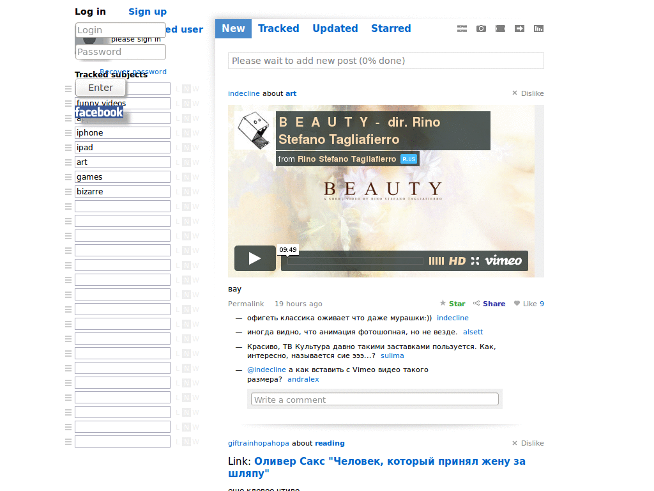
Task: Play the BEAUTY Vimeo video
Action: click(255, 258)
